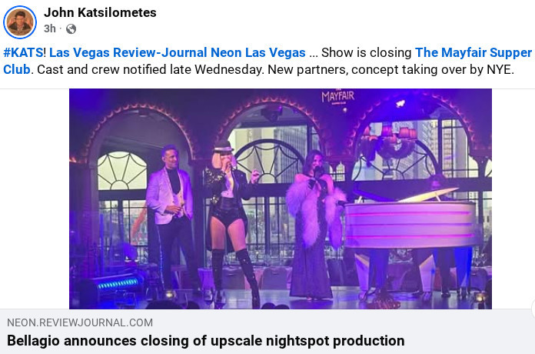Click the partial round button at preview's right edge
This screenshot has width=535, height=354.
point(533,309)
